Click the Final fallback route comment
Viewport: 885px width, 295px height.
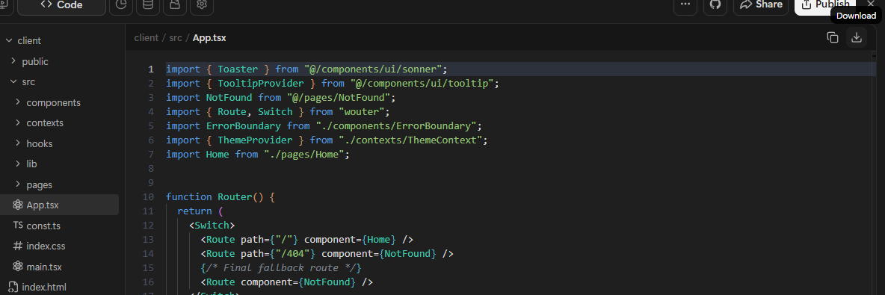(x=280, y=267)
